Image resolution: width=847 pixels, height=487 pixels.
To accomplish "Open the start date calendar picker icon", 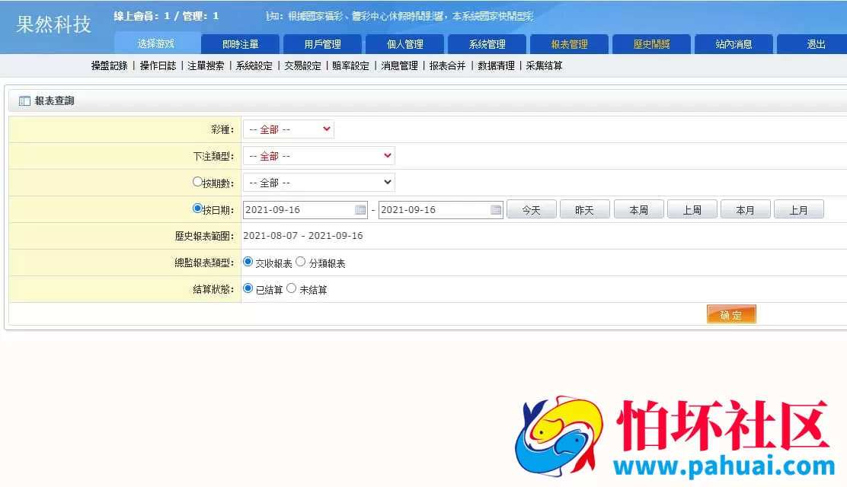I will (x=360, y=208).
